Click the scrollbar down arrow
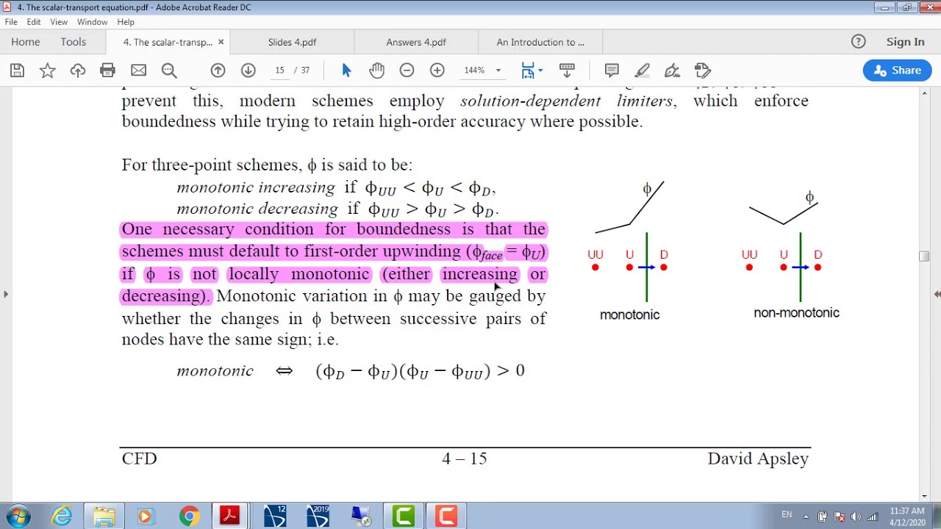 point(924,496)
